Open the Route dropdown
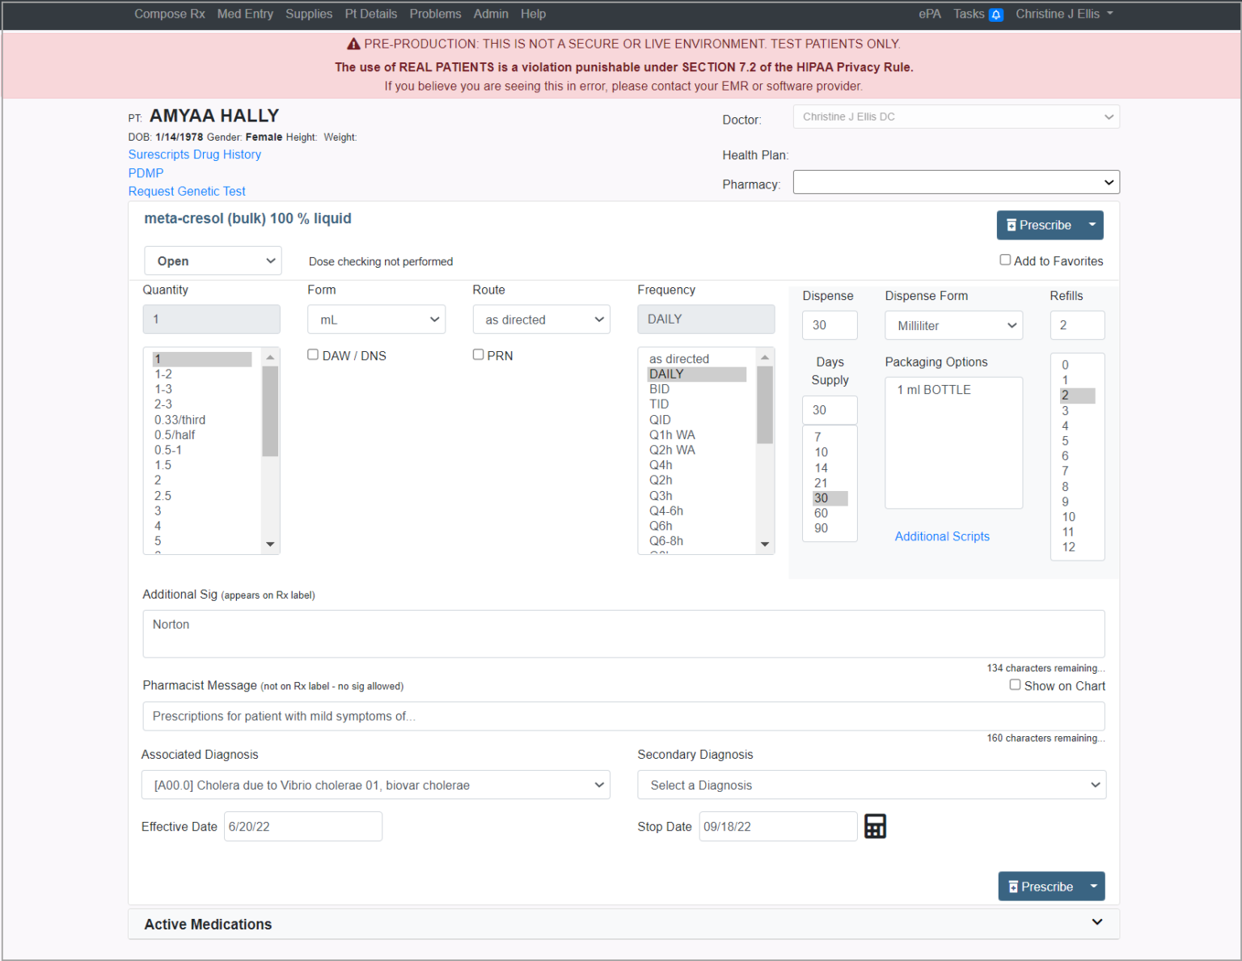This screenshot has width=1242, height=961. [541, 320]
